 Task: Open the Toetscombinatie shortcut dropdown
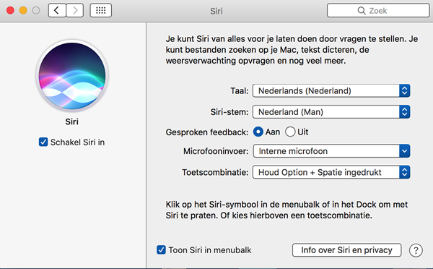[x=331, y=172]
